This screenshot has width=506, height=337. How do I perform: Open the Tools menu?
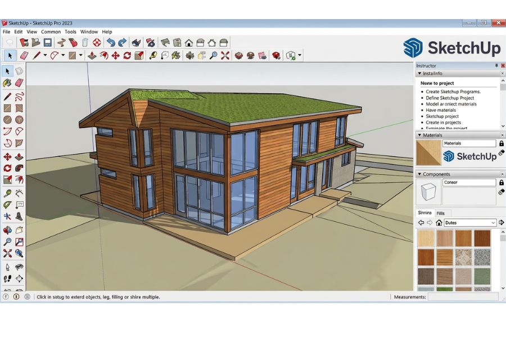point(70,31)
